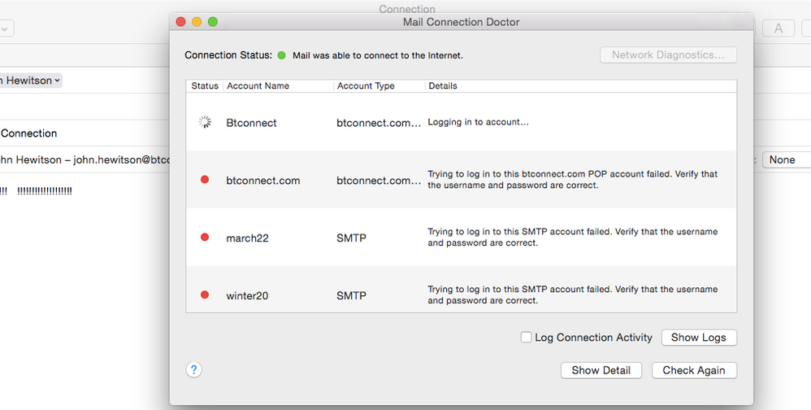
Task: Open the None dropdown on the right
Action: point(785,160)
